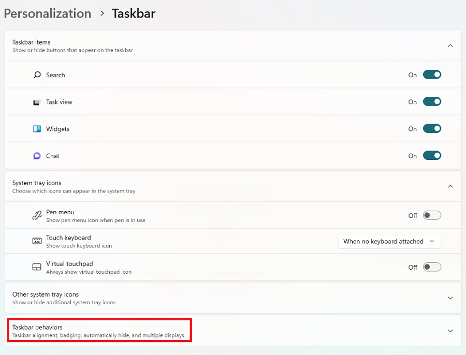Disable the Chat toggle
466x355 pixels.
432,155
